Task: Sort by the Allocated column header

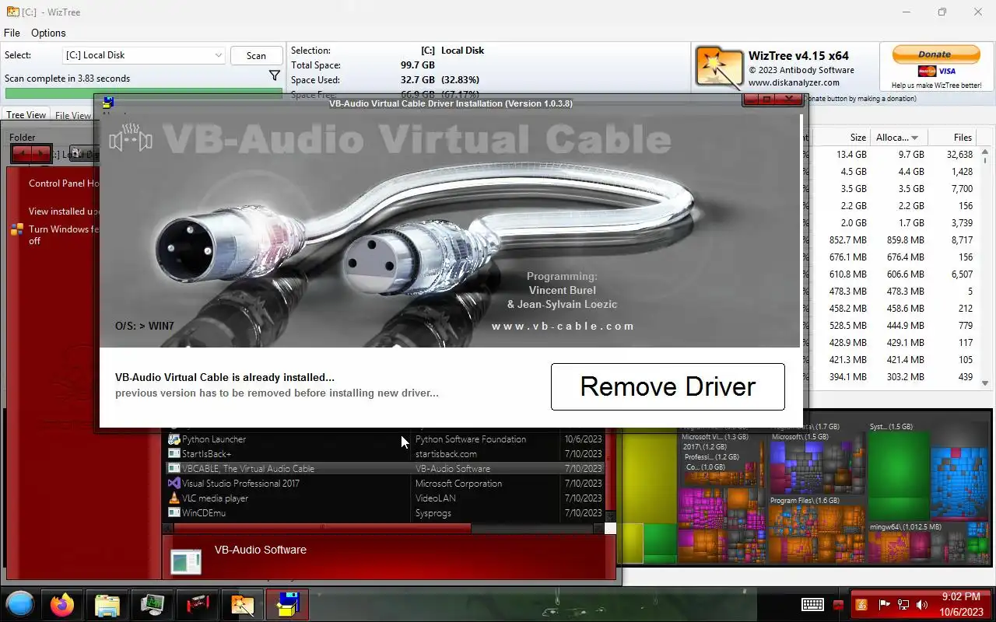Action: pyautogui.click(x=897, y=137)
